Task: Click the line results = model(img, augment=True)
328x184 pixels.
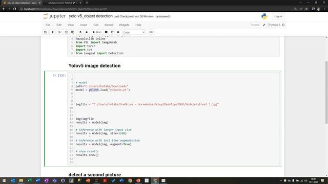Action: point(104,144)
